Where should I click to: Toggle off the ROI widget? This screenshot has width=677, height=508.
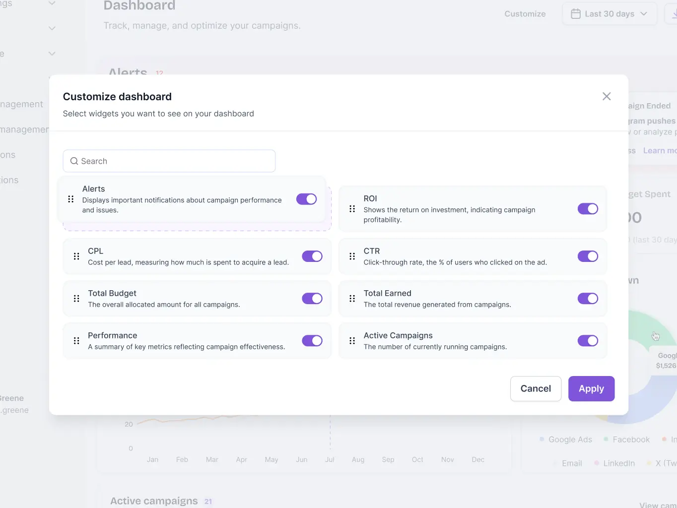pos(588,209)
